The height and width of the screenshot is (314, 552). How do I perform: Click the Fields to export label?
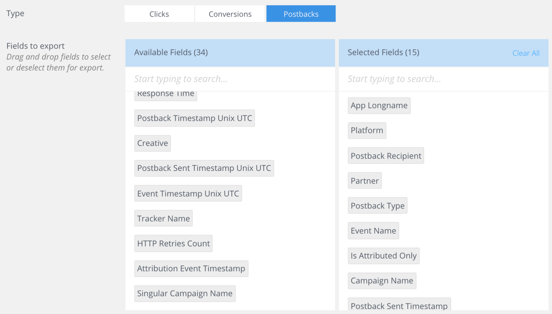36,46
